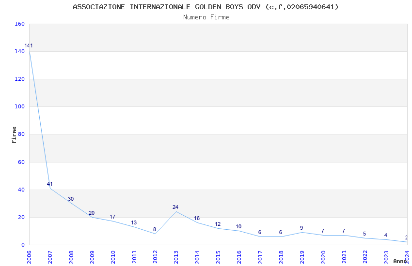Click the 2018 x-axis year label
Image resolution: width=412 pixels, height=266 pixels.
281,257
